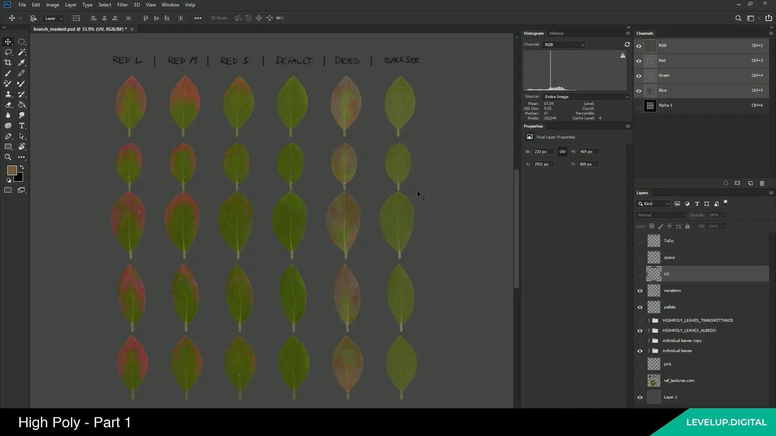Open the Share icon at top right
This screenshot has width=776, height=436.
tap(768, 18)
